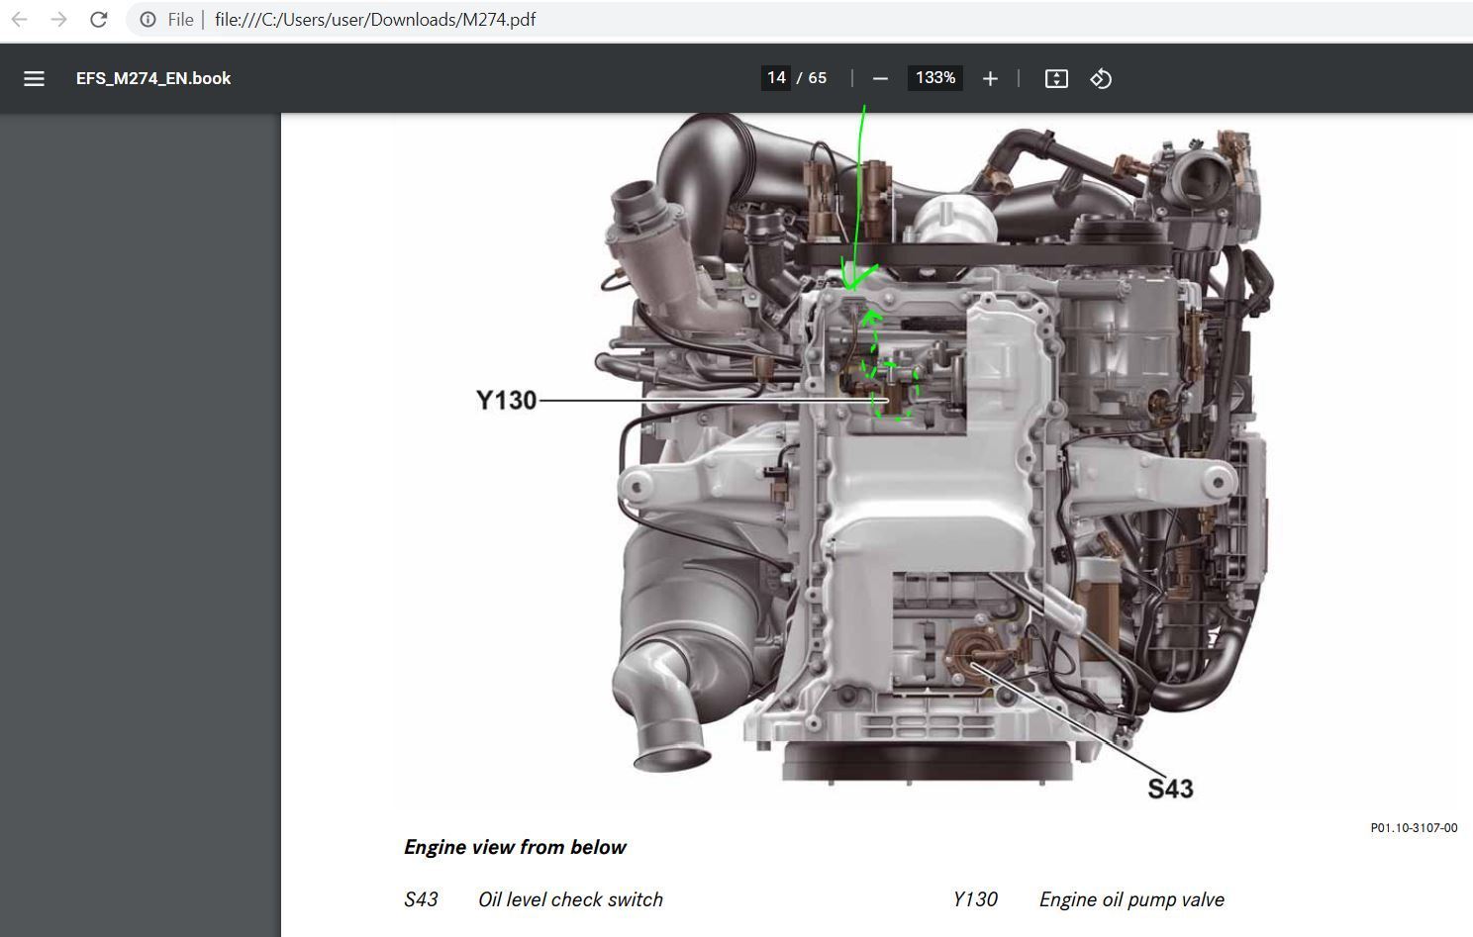View site information icon beside File

click(x=147, y=20)
